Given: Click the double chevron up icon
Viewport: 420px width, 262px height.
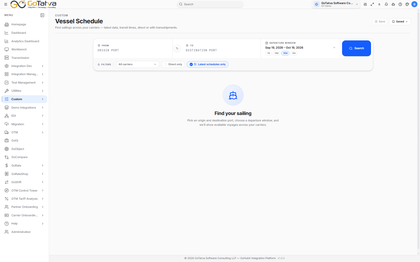Looking at the screenshot, I should click(x=379, y=4).
